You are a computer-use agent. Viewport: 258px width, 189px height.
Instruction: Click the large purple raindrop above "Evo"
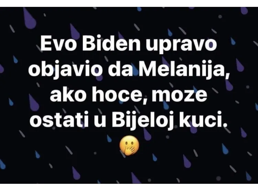(x=30, y=18)
